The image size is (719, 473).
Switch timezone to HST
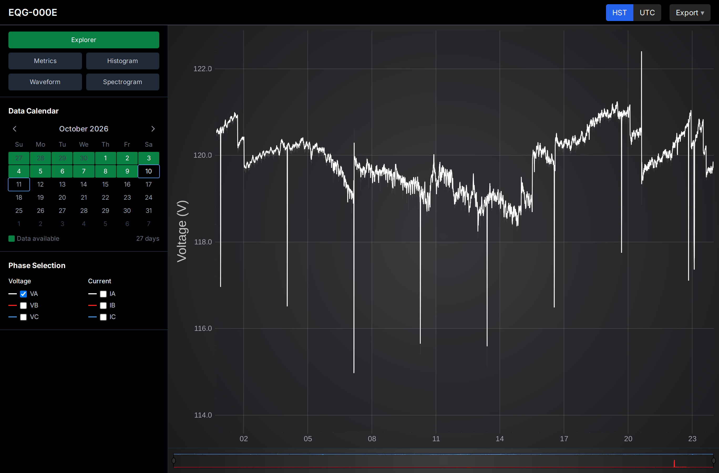click(x=619, y=13)
